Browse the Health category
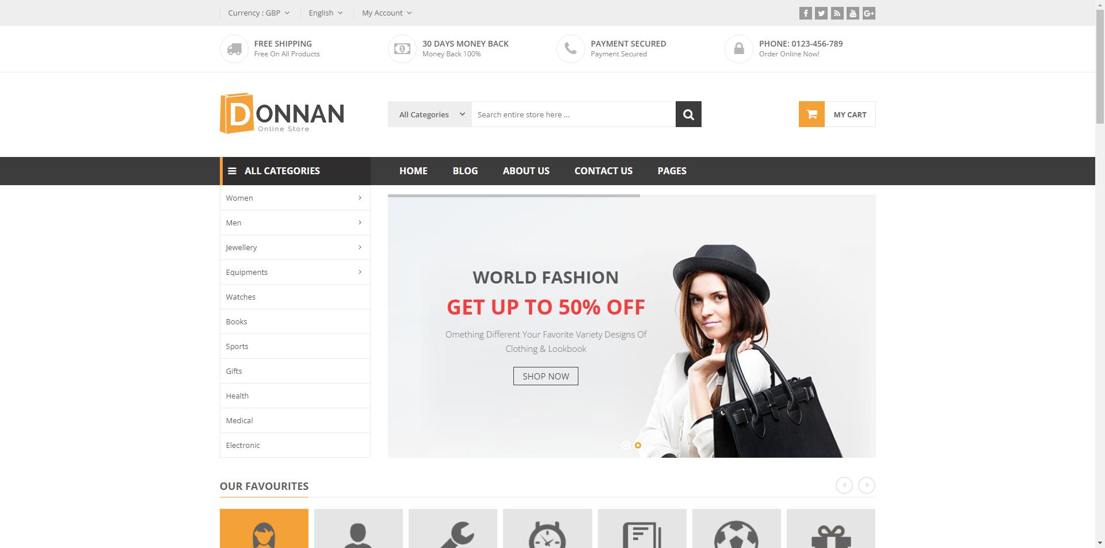This screenshot has width=1105, height=548. pos(295,396)
